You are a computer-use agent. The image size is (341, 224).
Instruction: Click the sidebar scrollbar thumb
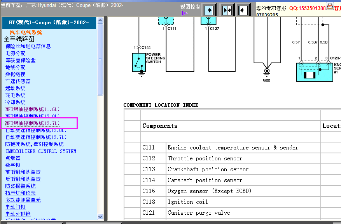pos(100,59)
